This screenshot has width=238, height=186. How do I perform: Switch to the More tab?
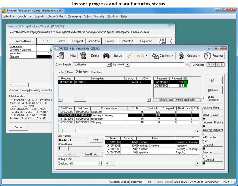tap(70, 72)
